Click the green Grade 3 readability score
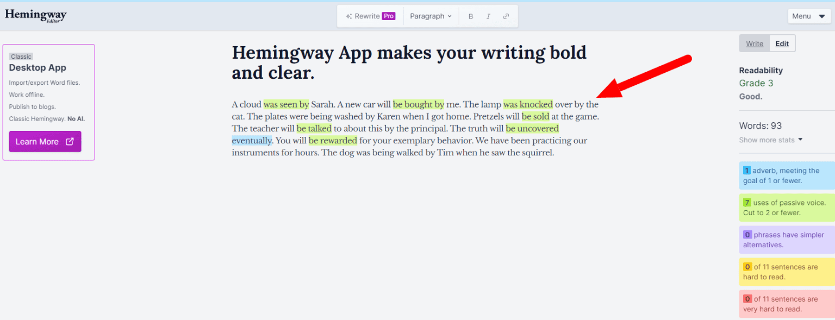Viewport: 835px width, 320px height. pyautogui.click(x=756, y=83)
